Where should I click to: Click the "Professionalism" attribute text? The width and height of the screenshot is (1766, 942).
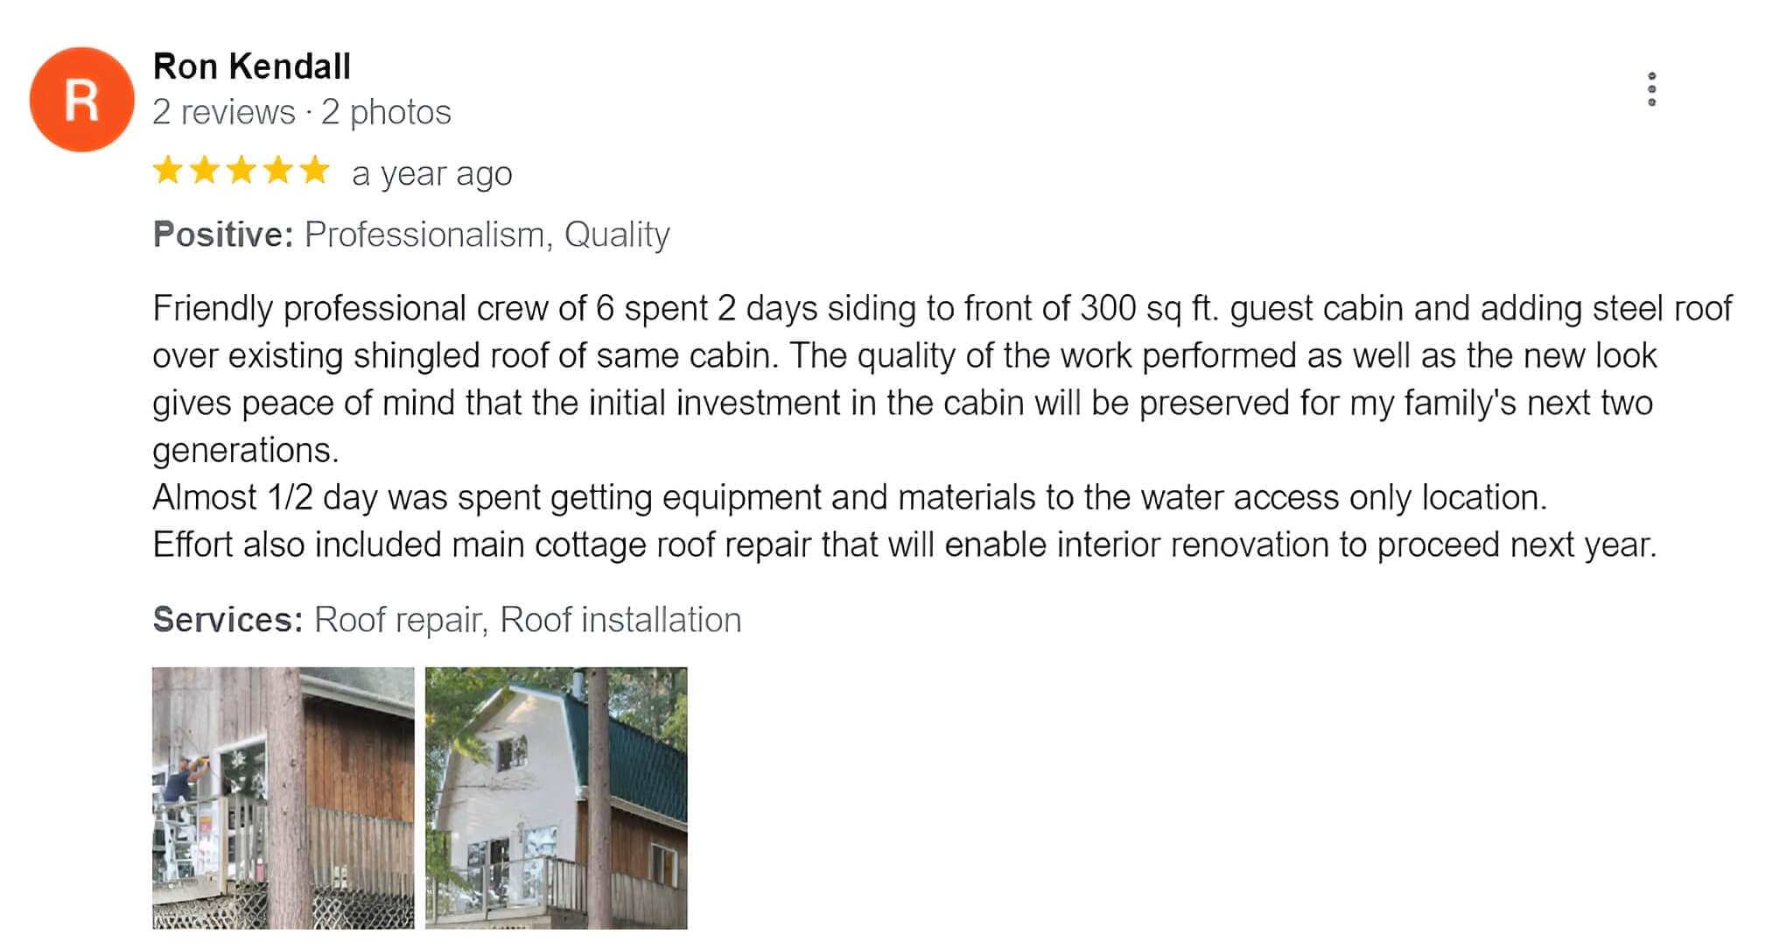click(x=424, y=235)
